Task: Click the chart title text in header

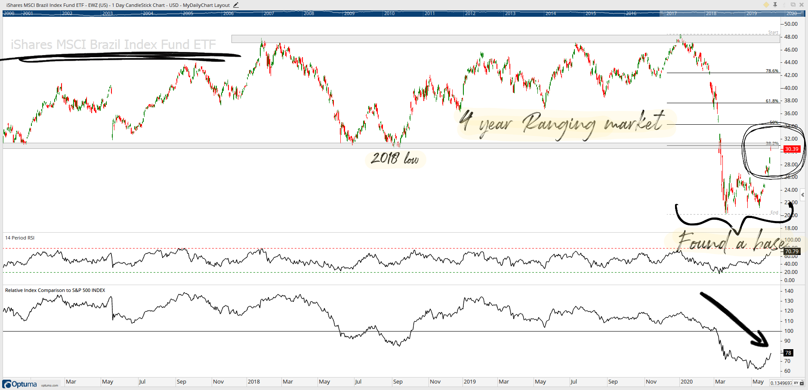Action: [x=118, y=5]
